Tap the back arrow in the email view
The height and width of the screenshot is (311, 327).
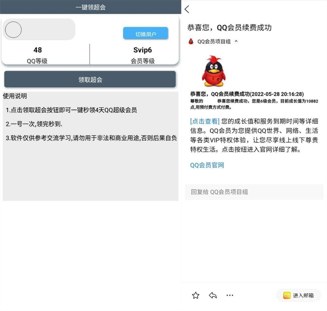pyautogui.click(x=187, y=9)
